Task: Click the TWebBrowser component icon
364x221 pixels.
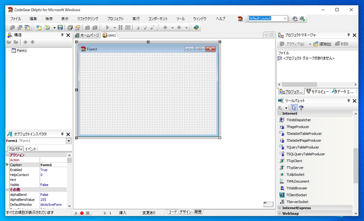Action: tap(282, 188)
